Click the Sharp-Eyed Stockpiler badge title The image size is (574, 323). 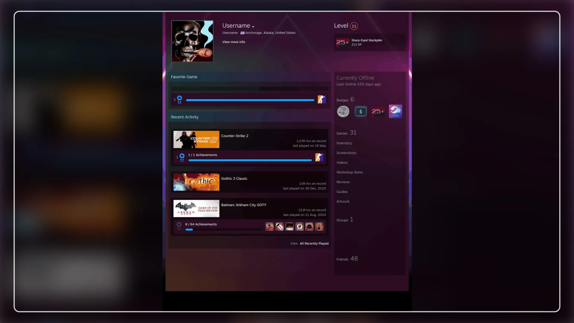(367, 40)
